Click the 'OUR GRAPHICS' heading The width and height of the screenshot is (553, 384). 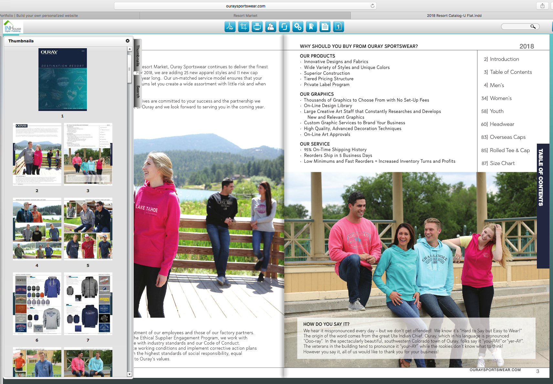pos(317,94)
